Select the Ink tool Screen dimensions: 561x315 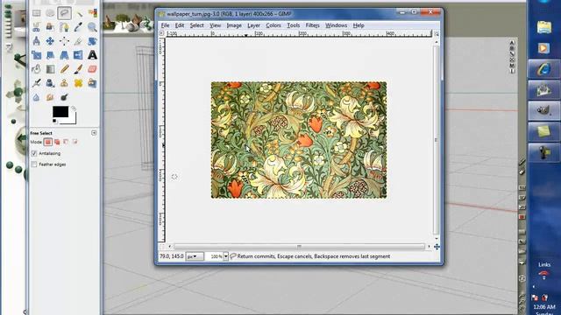point(50,83)
